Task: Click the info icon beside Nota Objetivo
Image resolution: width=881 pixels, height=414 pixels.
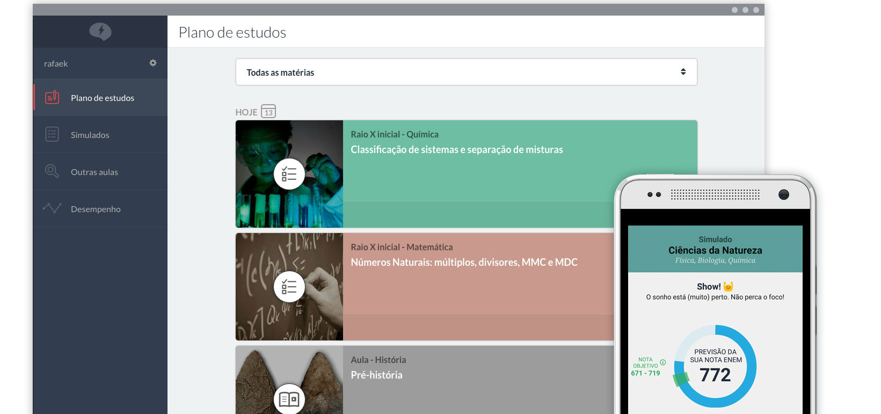Action: [663, 362]
